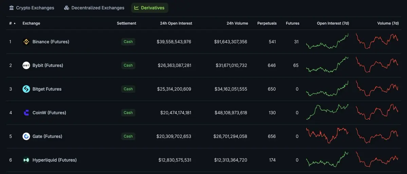Click volume value $34,162,051,555
The height and width of the screenshot is (174, 407).
pyautogui.click(x=231, y=89)
